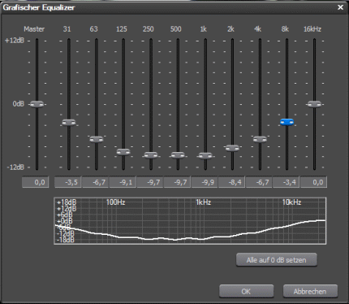The width and height of the screenshot is (349, 304).
Task: Confirm with the OK button
Action: 246,291
